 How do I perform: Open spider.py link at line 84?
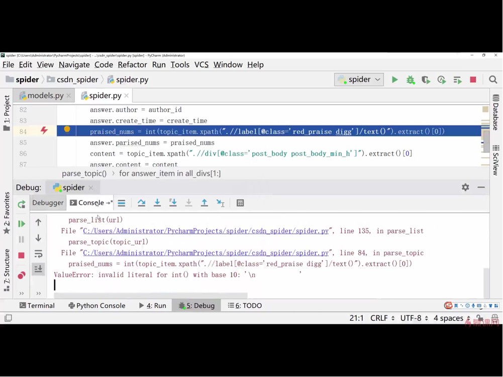(206, 253)
